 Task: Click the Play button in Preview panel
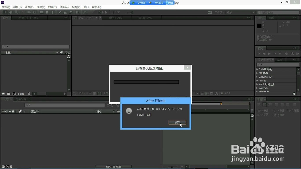(269, 54)
